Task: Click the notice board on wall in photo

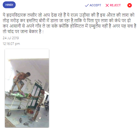Action: tap(29, 86)
